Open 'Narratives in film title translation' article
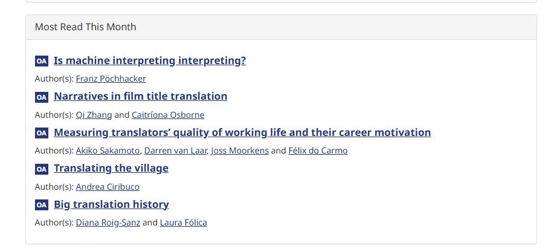Image resolution: width=545 pixels, height=249 pixels. coord(140,96)
